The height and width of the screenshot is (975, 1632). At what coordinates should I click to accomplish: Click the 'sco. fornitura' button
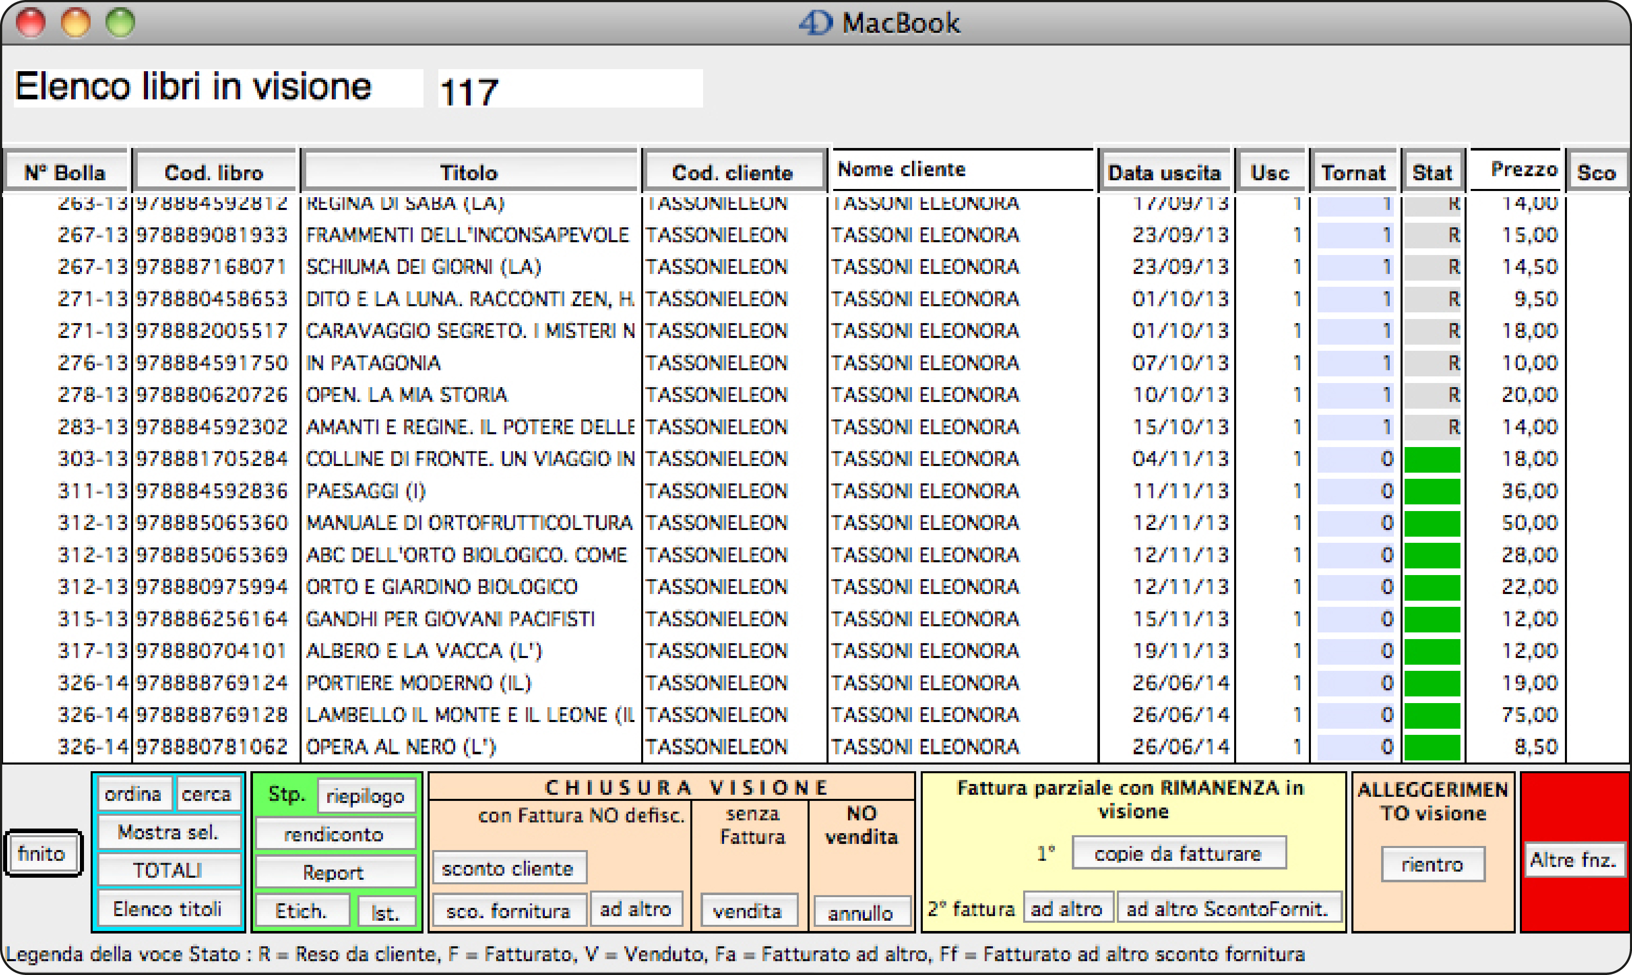509,910
